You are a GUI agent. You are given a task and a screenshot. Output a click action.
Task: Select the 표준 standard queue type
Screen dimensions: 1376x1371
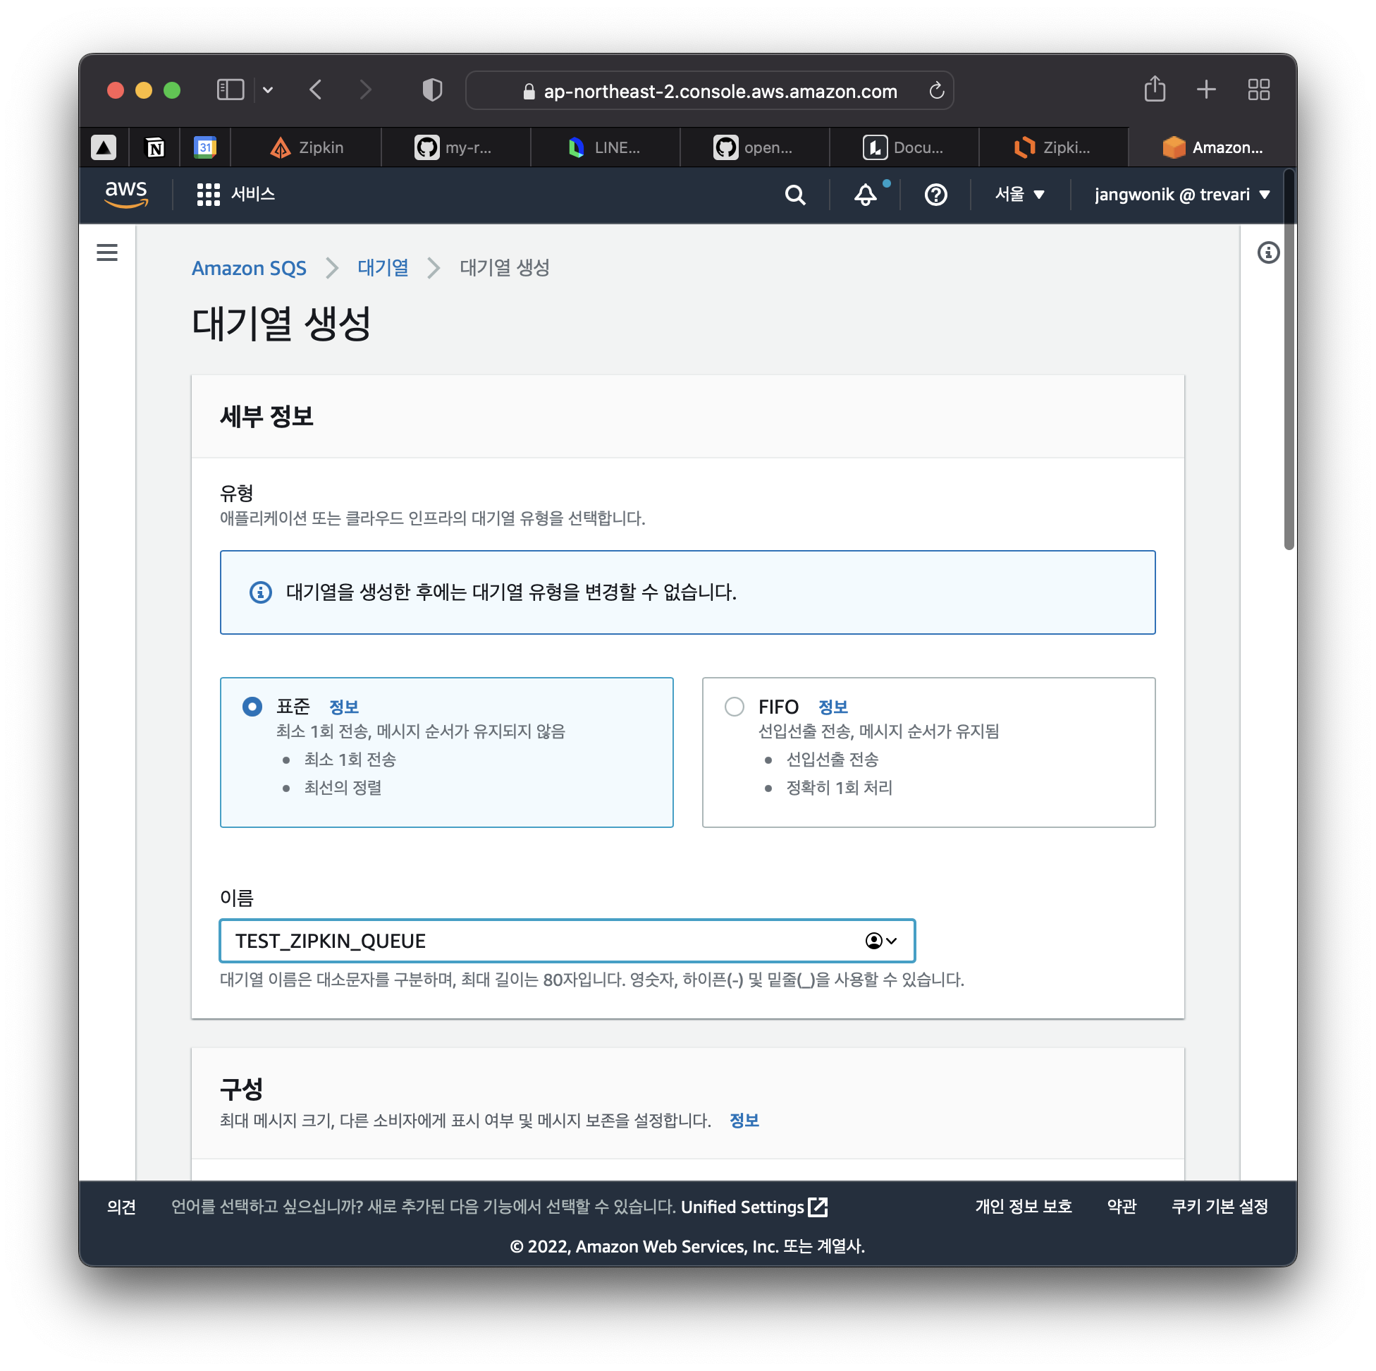click(252, 706)
